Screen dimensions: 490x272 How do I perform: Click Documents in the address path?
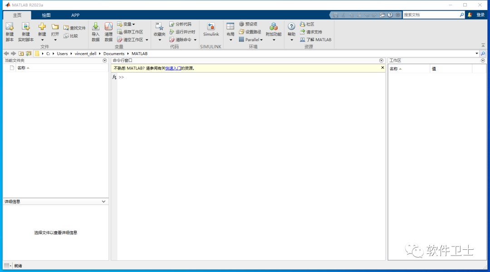[x=114, y=53]
